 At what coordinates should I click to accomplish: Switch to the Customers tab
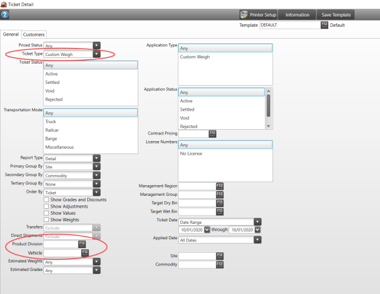pyautogui.click(x=34, y=35)
